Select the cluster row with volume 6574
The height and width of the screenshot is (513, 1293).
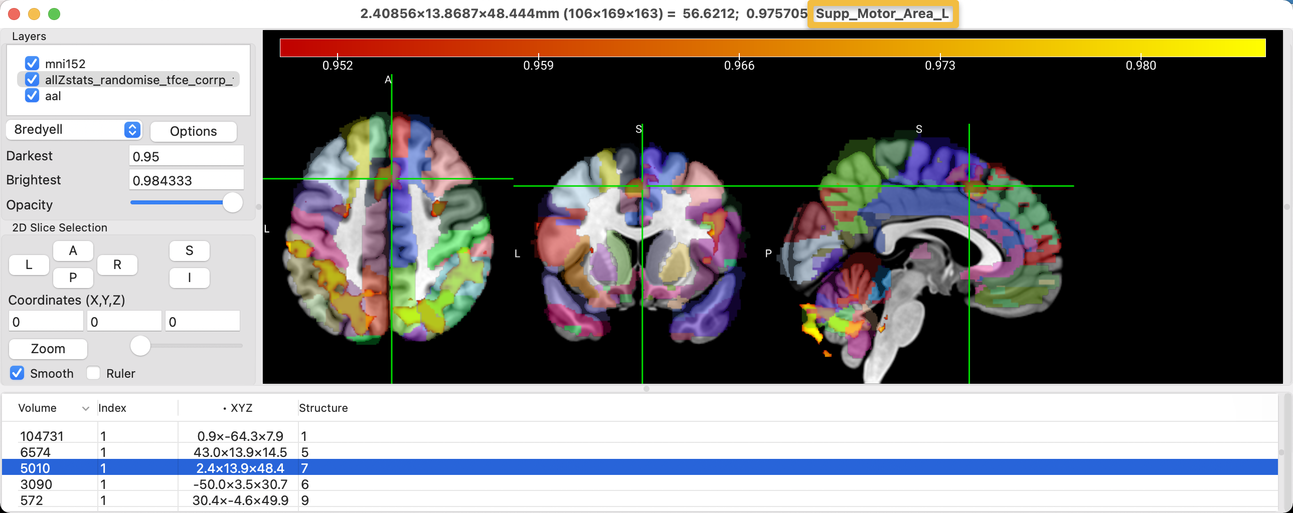coord(640,452)
